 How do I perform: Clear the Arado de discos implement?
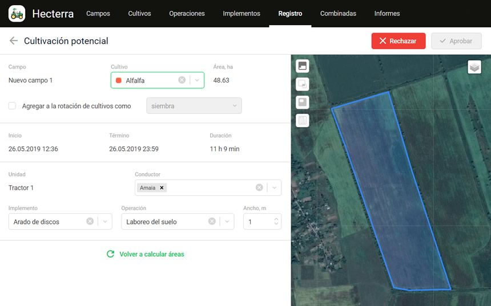point(90,222)
